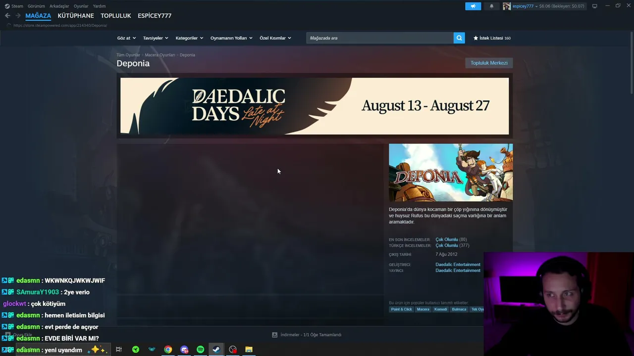634x356 pixels.
Task: Open developer Daedalic Entertainment link
Action: 458,265
